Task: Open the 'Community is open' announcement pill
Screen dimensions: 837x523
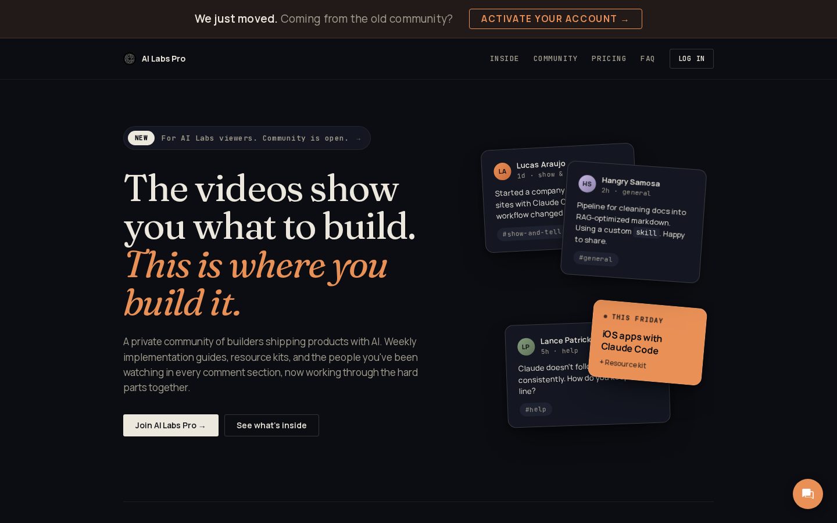Action: tap(247, 138)
